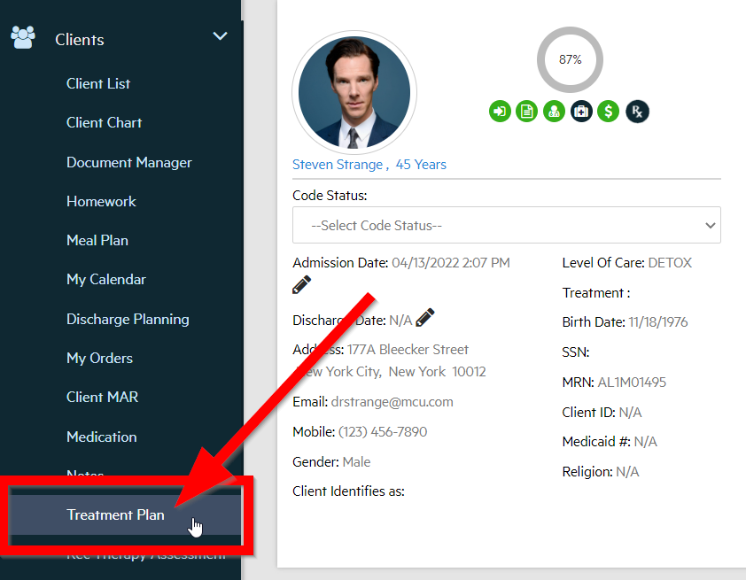Click the green document icon
Image resolution: width=746 pixels, height=580 pixels.
coord(527,111)
